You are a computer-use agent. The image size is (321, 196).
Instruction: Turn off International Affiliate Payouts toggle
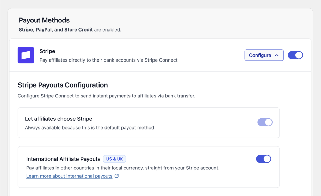[x=264, y=159]
